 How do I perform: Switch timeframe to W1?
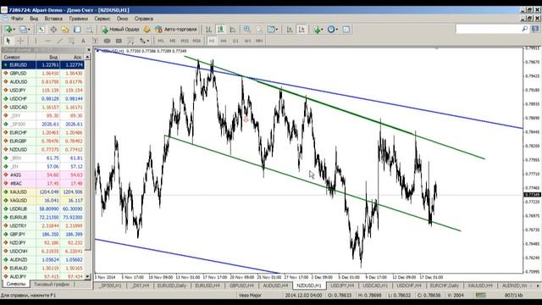tap(247, 41)
